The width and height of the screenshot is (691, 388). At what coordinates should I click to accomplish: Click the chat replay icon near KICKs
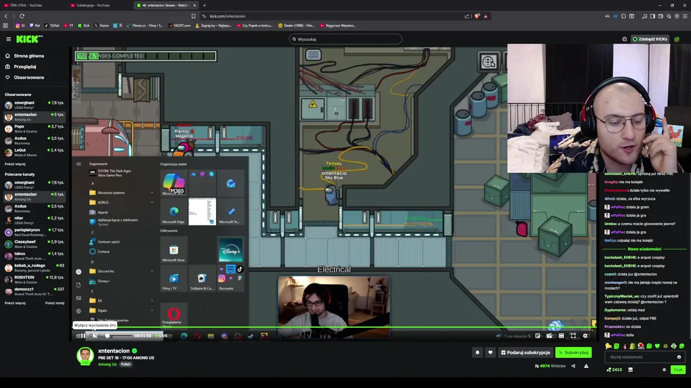point(625,39)
